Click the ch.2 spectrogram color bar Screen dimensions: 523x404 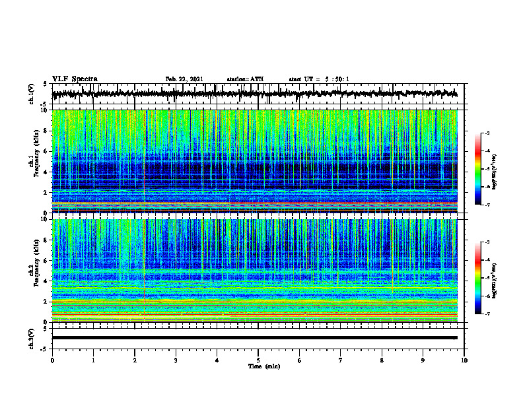[478, 278]
